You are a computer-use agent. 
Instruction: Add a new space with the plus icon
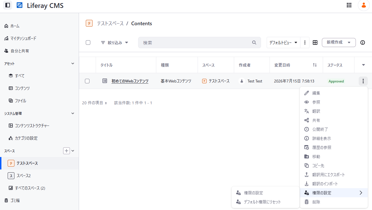tap(67, 151)
